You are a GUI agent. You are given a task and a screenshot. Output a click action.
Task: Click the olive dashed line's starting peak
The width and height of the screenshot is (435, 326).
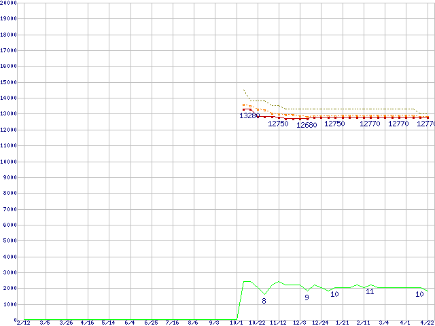243,89
